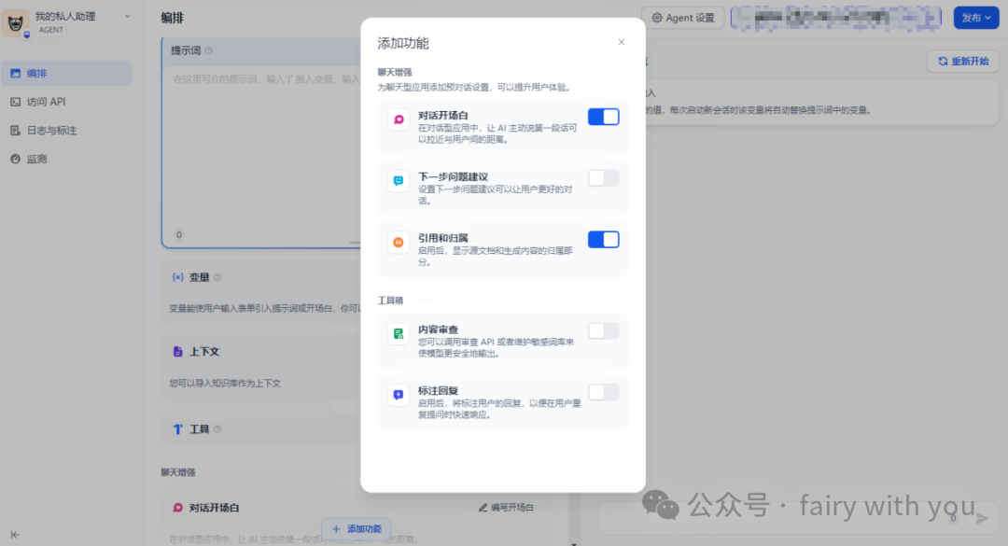Click the 下一步问题建议 teal icon

(399, 181)
